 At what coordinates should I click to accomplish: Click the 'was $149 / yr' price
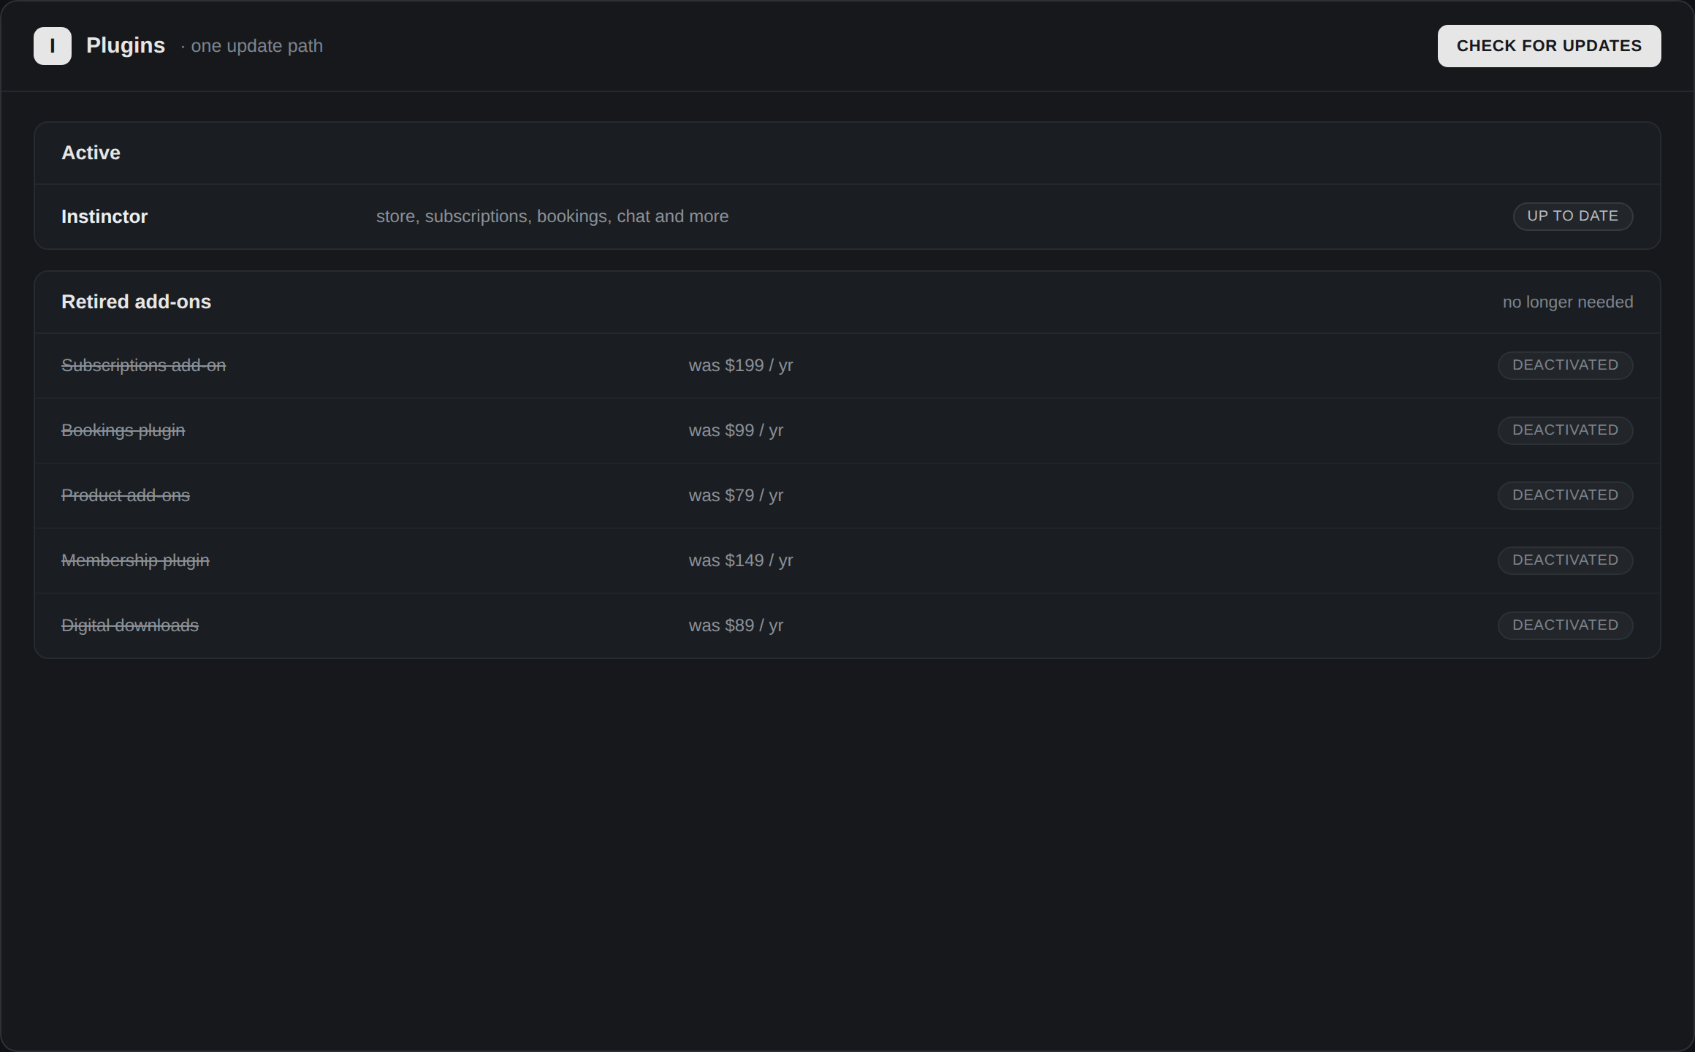[x=741, y=560]
